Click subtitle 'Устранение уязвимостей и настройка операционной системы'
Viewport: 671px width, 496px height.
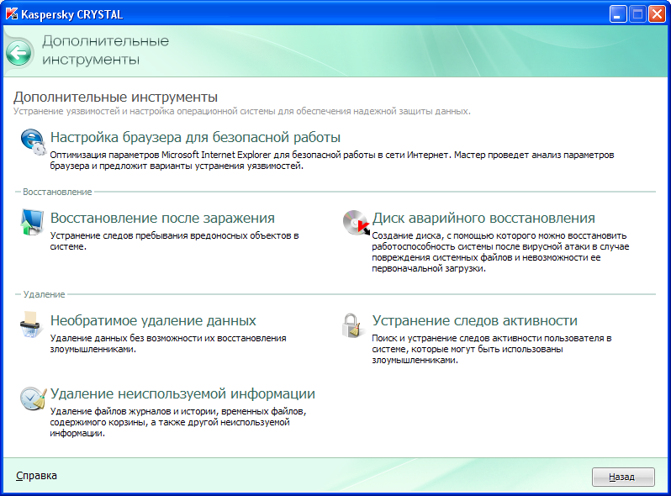(x=242, y=111)
